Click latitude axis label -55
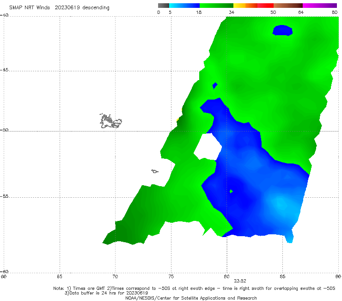The height and width of the screenshot is (301, 342). pos(4,196)
